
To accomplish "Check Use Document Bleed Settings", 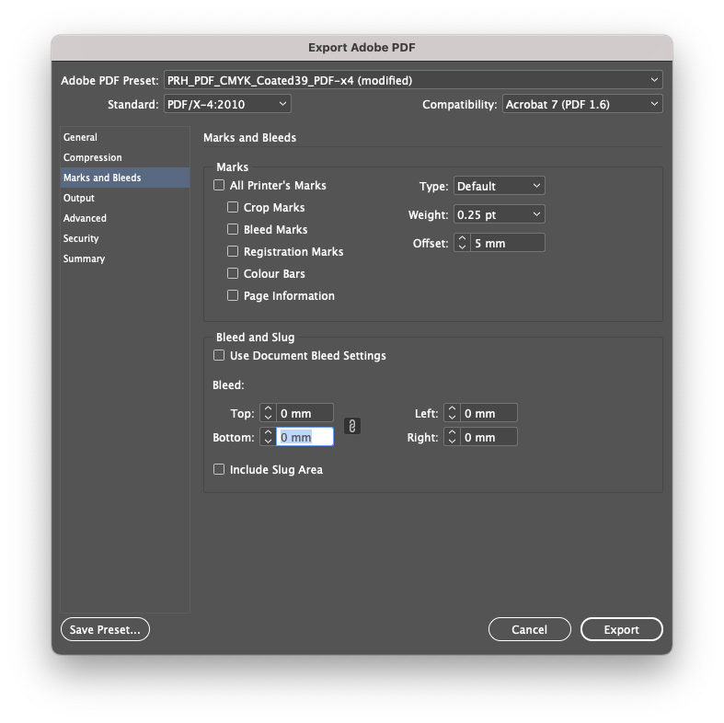I will coord(219,355).
